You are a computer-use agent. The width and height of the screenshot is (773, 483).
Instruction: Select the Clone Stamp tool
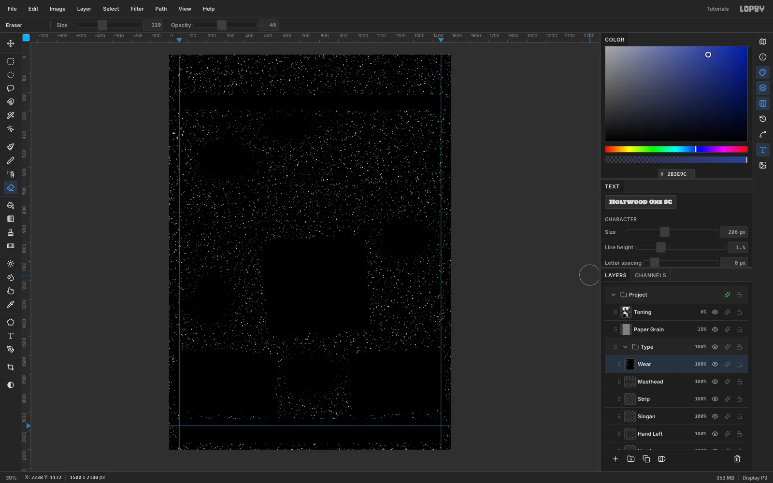(x=10, y=232)
